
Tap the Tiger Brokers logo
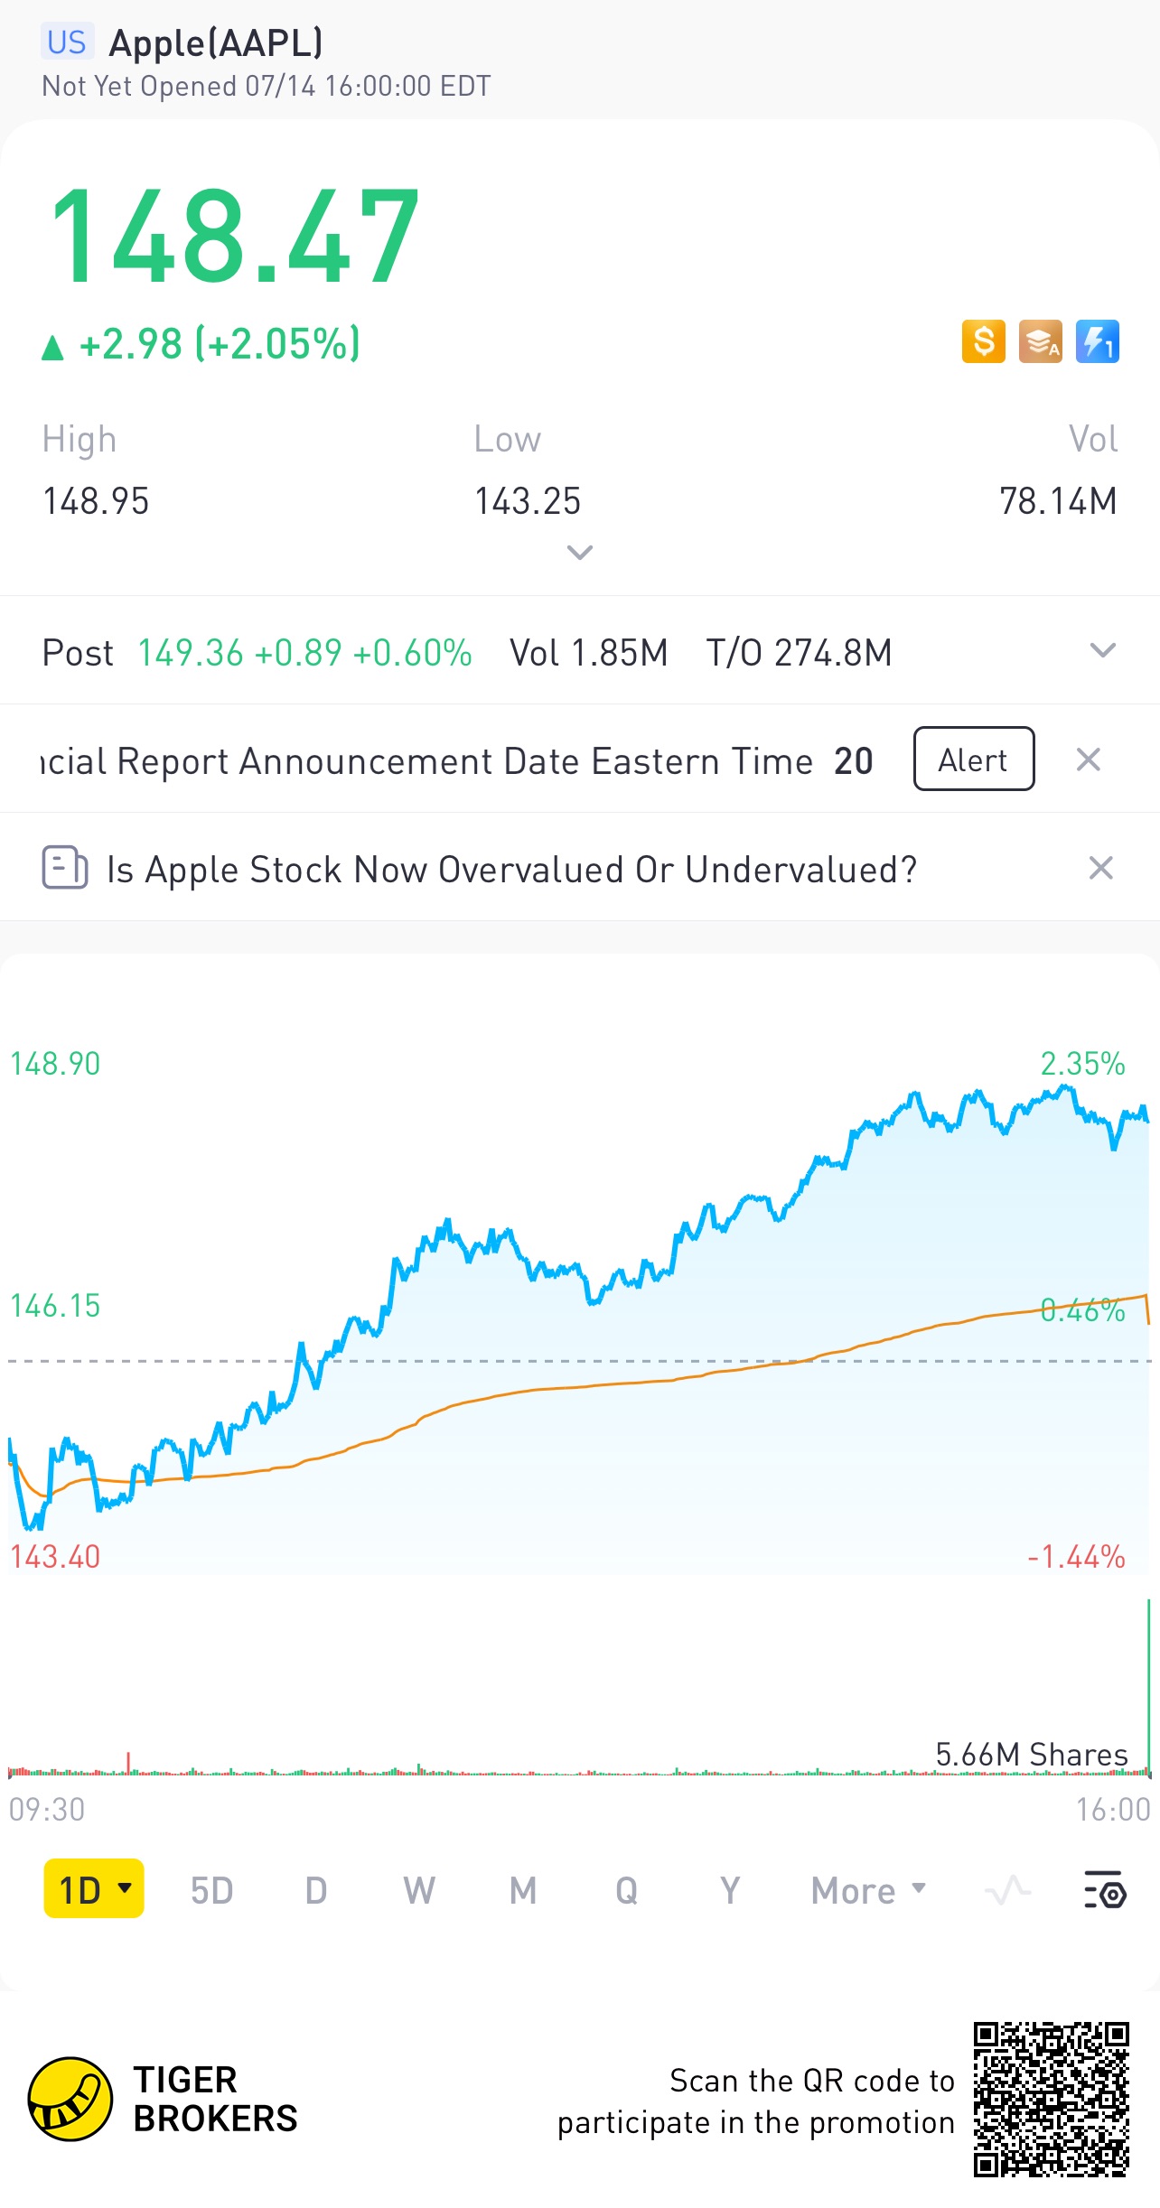click(x=70, y=2099)
